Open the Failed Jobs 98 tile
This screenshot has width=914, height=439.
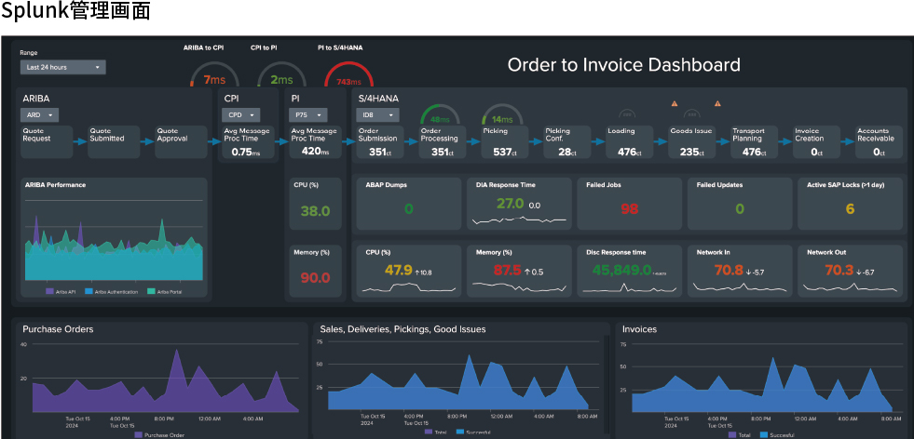tap(630, 204)
